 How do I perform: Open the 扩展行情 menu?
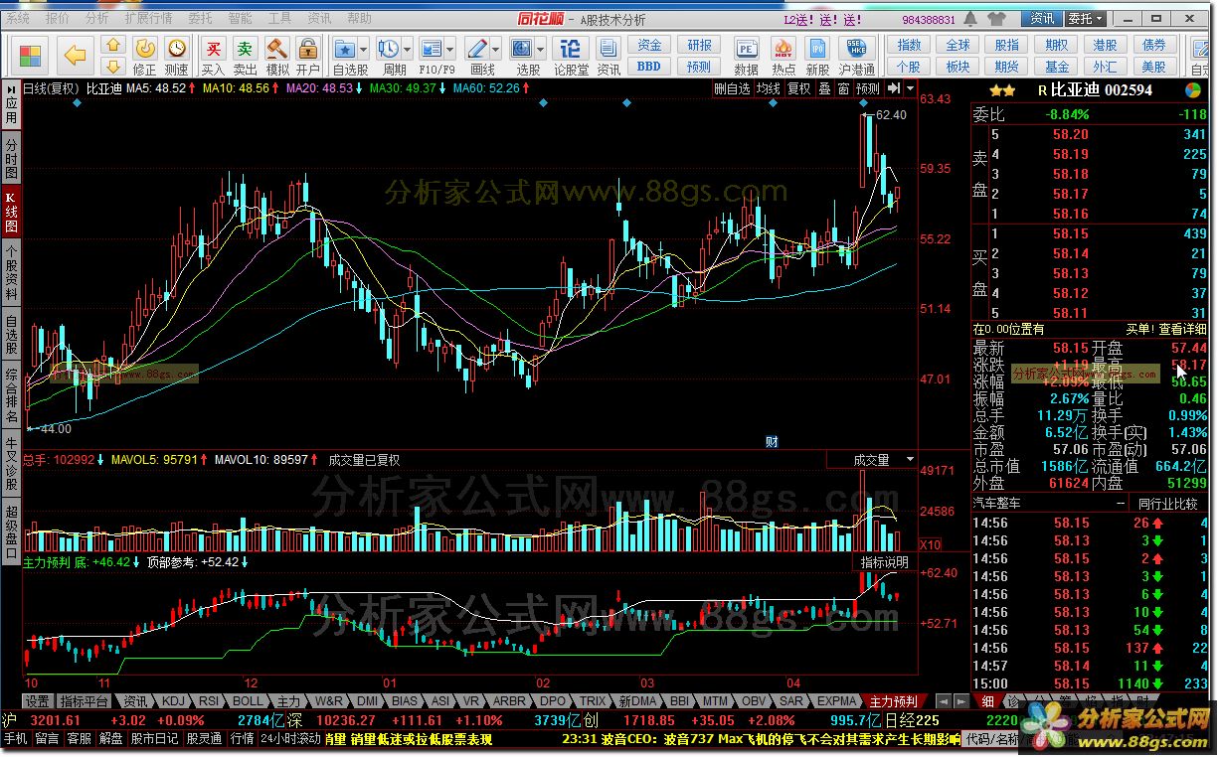[x=148, y=18]
